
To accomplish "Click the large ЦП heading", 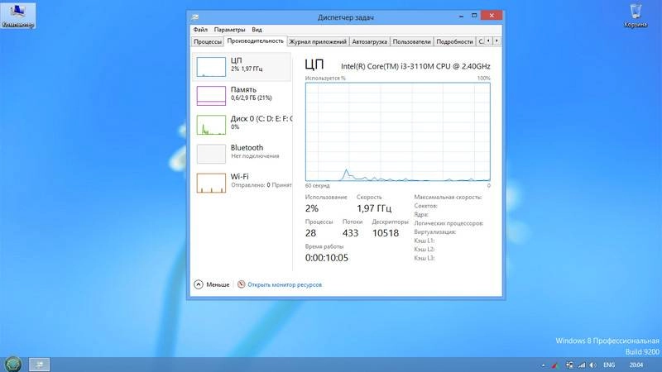I will coord(314,64).
